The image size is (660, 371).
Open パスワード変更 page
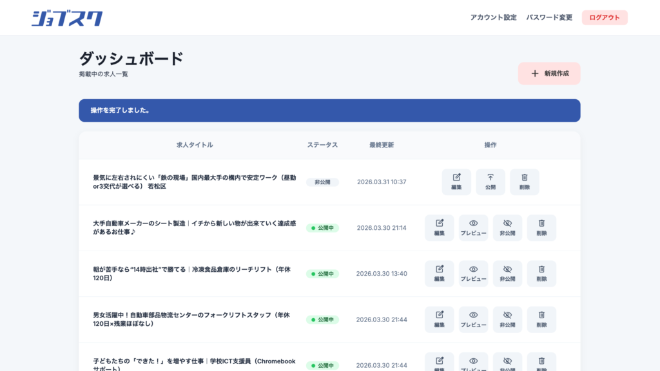tap(549, 17)
